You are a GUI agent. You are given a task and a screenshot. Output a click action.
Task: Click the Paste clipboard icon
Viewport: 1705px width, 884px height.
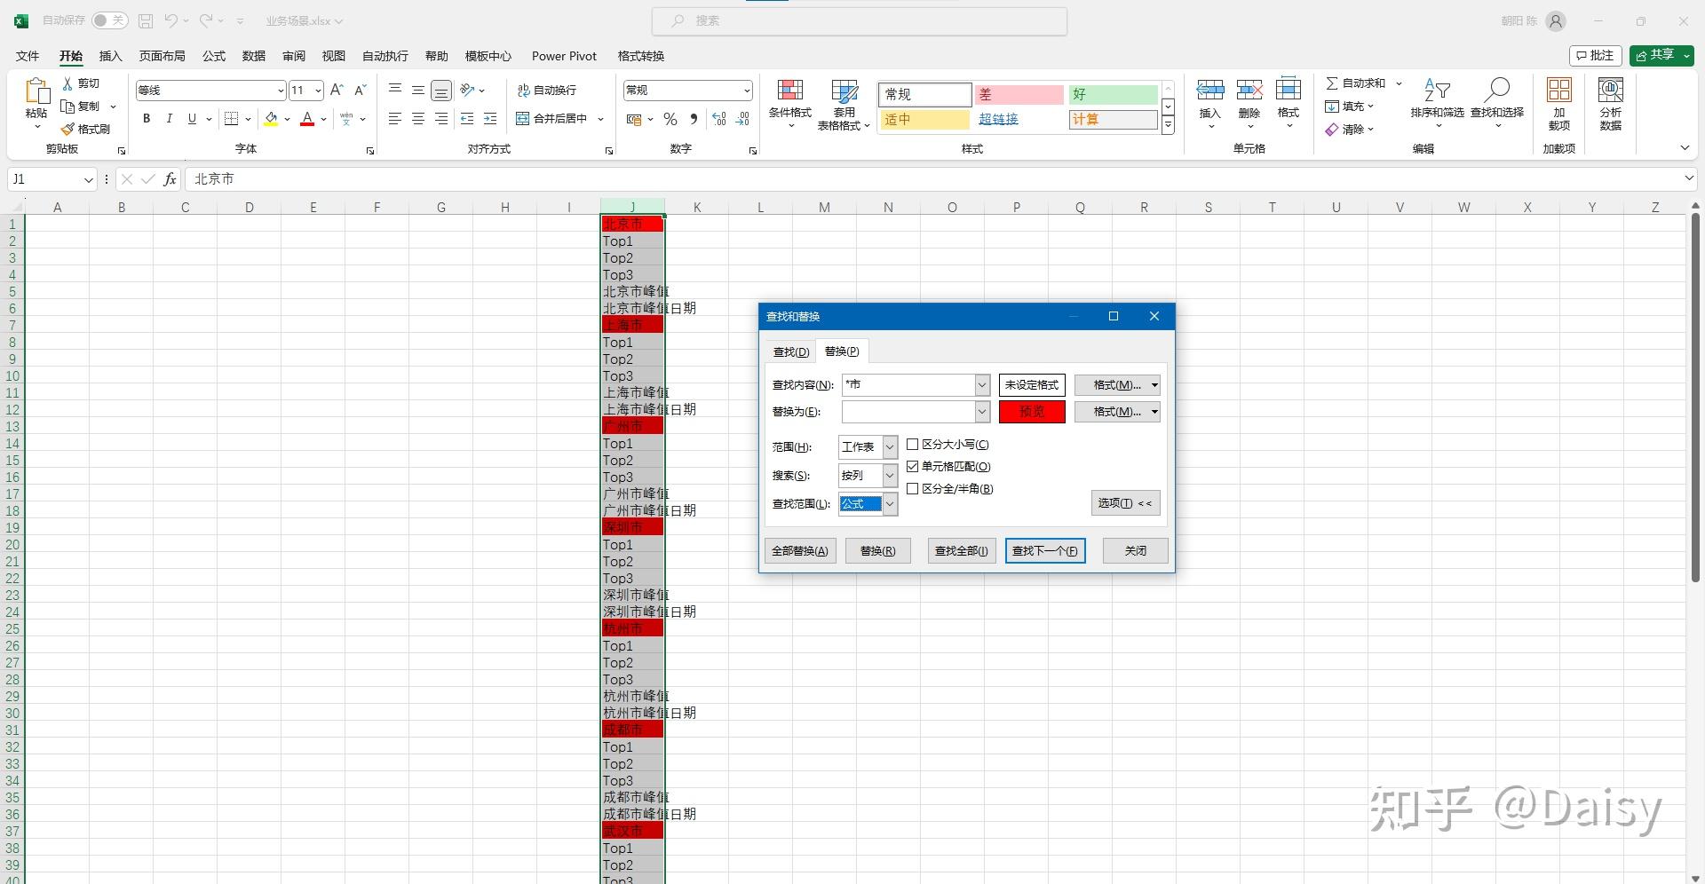[36, 92]
